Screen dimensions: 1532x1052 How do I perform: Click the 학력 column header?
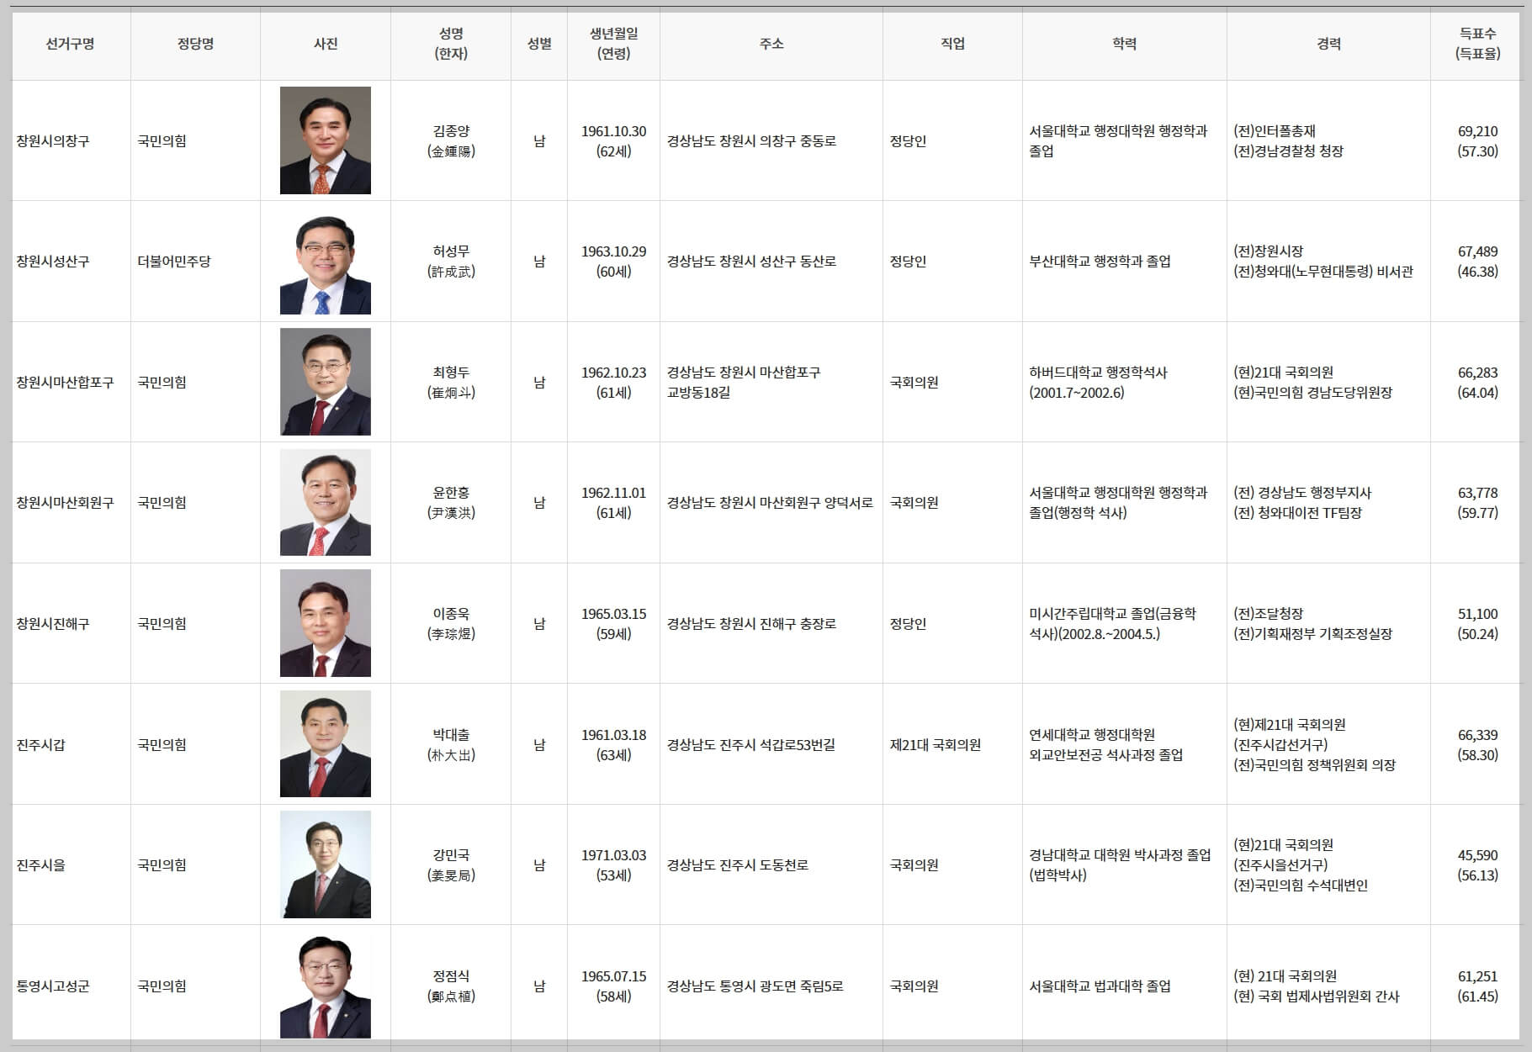[1125, 44]
